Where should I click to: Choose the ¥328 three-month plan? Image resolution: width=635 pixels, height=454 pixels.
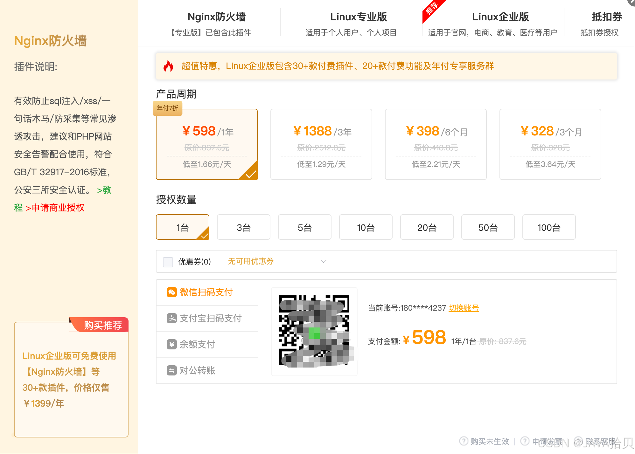coord(550,144)
